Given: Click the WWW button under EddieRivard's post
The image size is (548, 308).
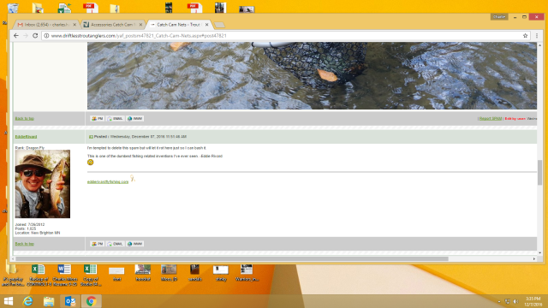Looking at the screenshot, I should 135,244.
